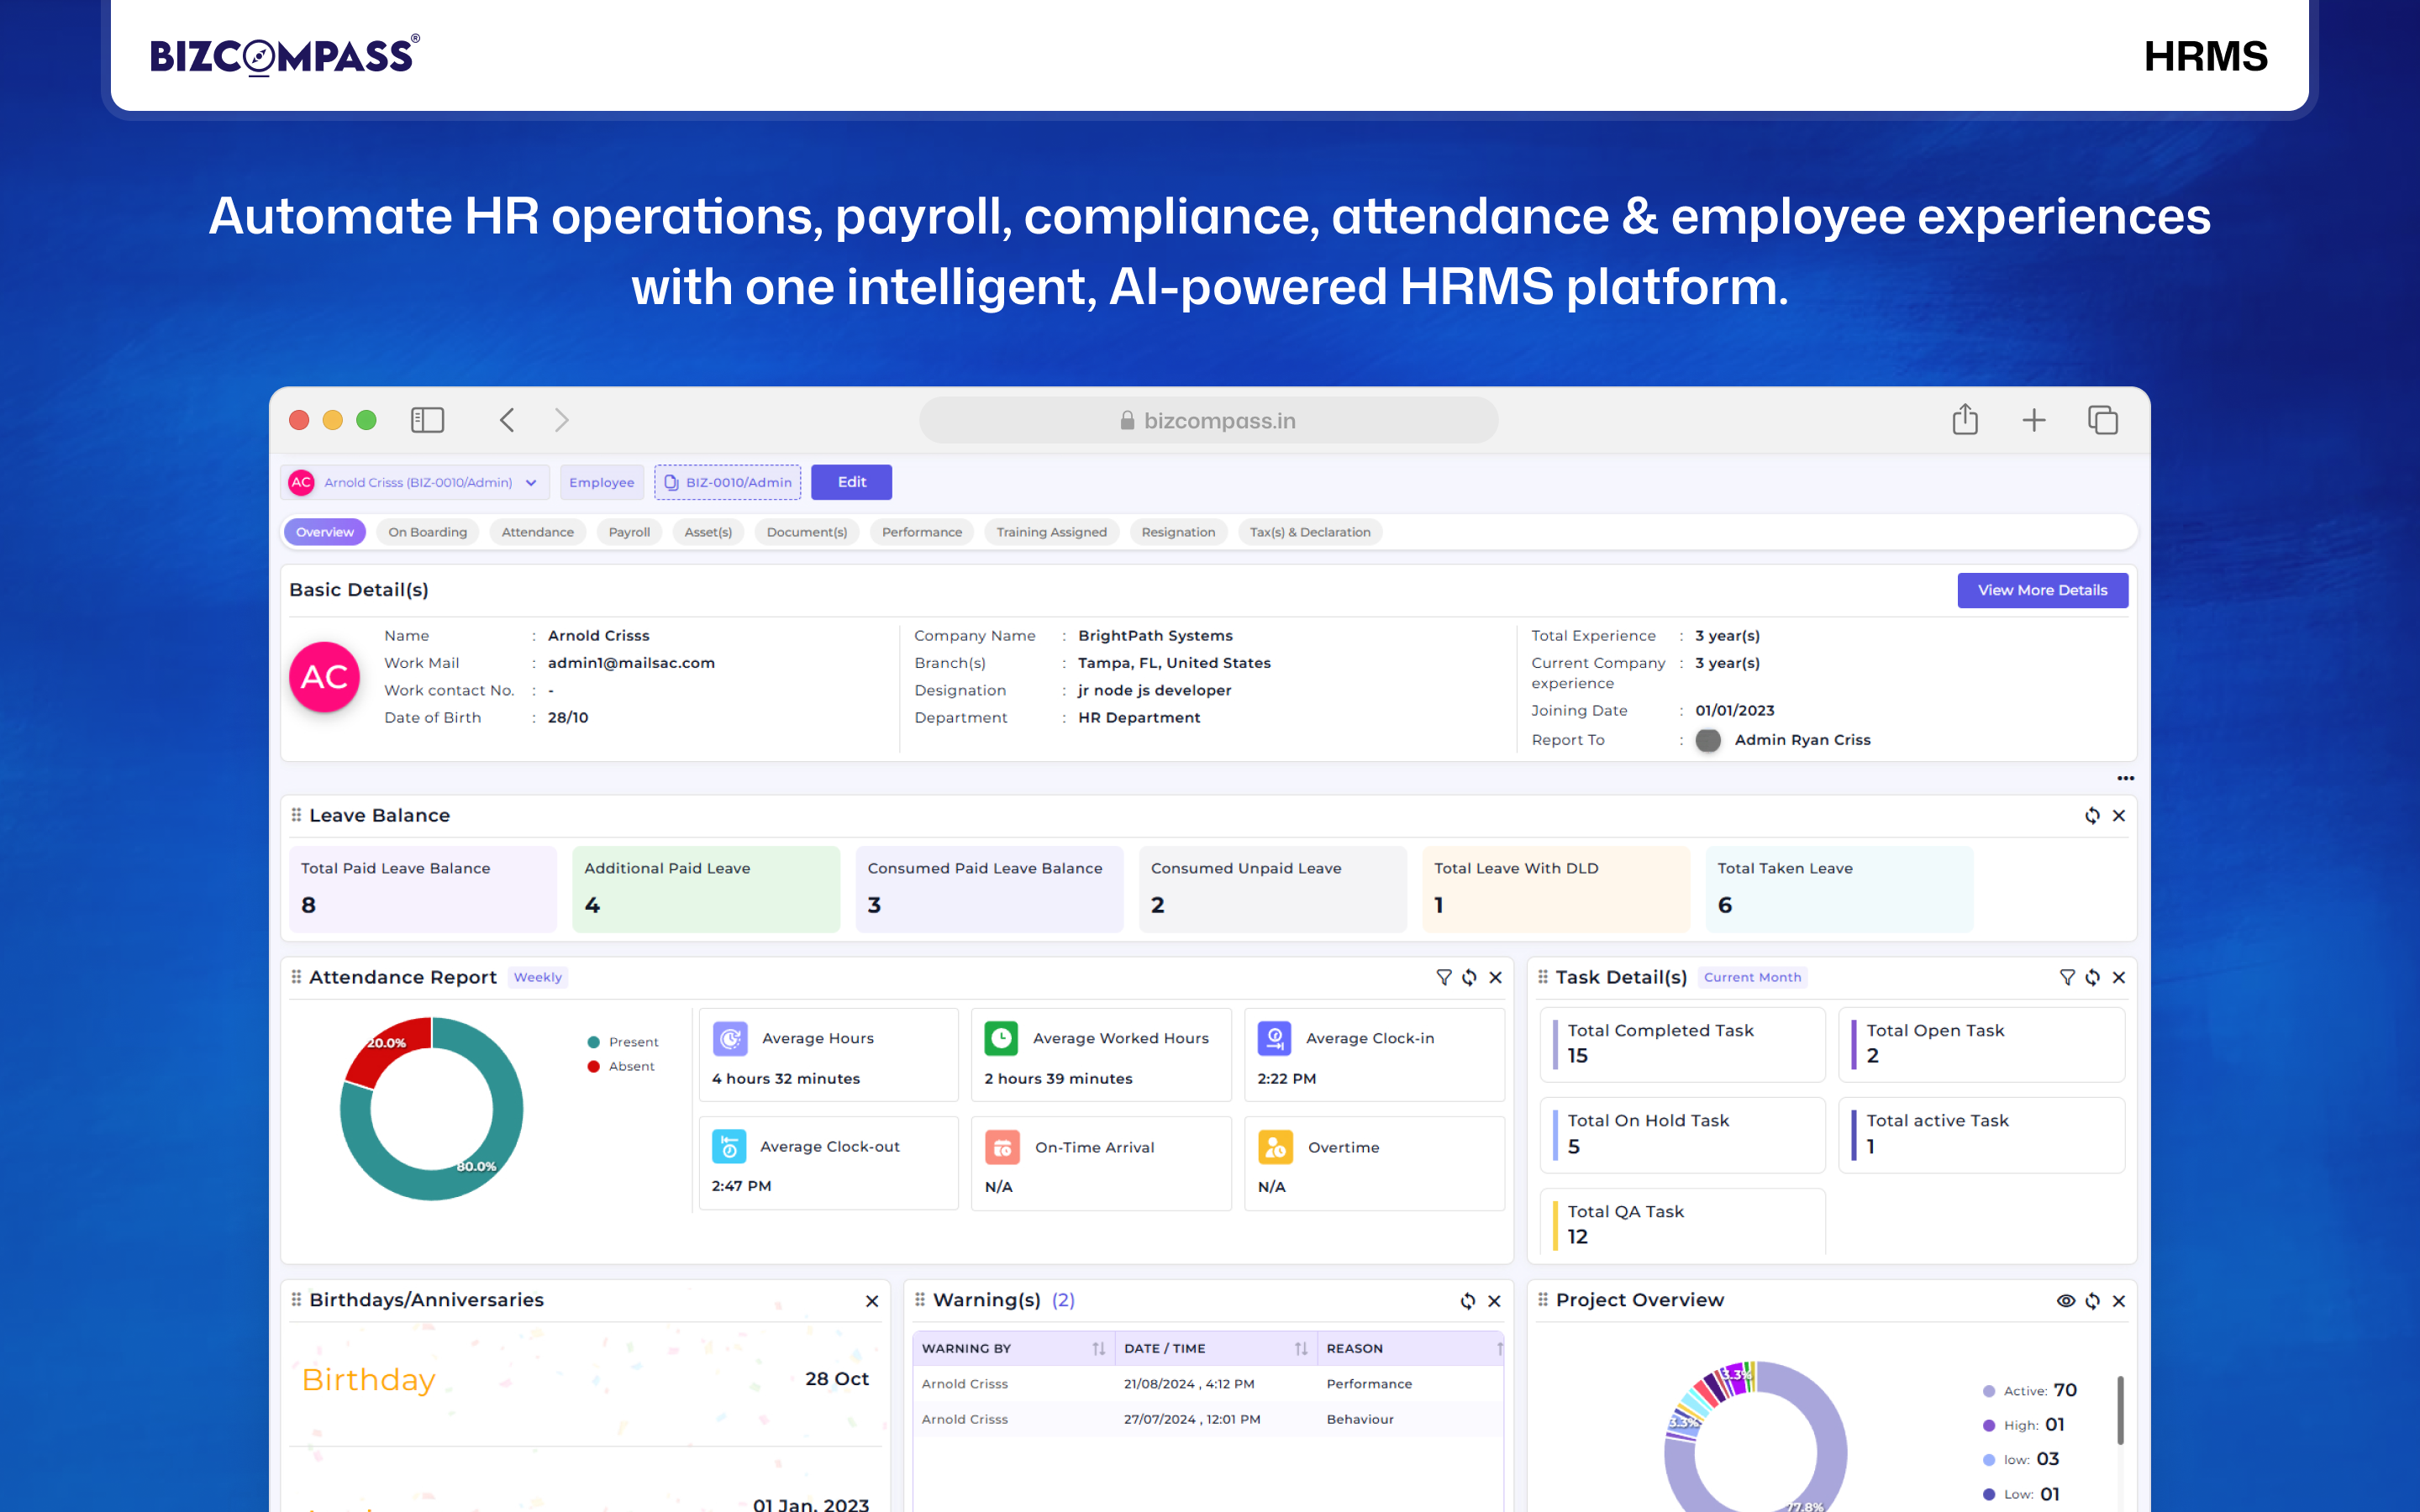Go back with the browser back arrow
Viewport: 2420px width, 1512px height.
pos(507,420)
